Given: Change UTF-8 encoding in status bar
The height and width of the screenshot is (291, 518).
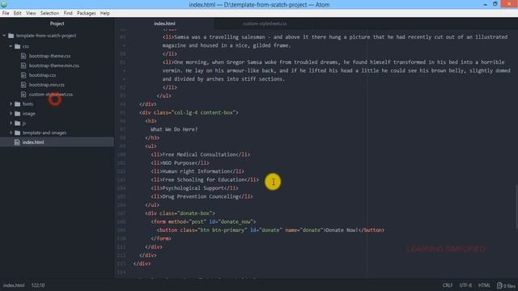Looking at the screenshot, I should 465,285.
